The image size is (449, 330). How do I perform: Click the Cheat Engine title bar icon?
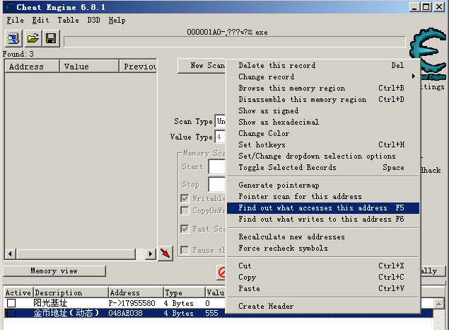[x=10, y=7]
